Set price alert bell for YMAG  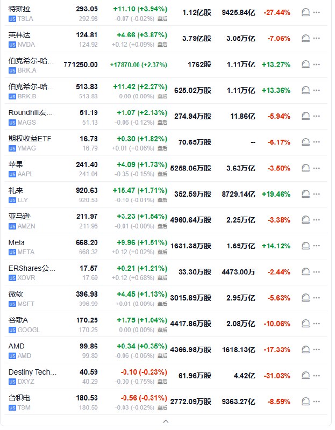click(x=305, y=142)
